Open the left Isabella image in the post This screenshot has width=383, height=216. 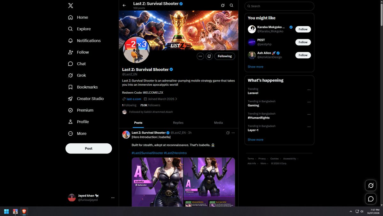(x=157, y=182)
